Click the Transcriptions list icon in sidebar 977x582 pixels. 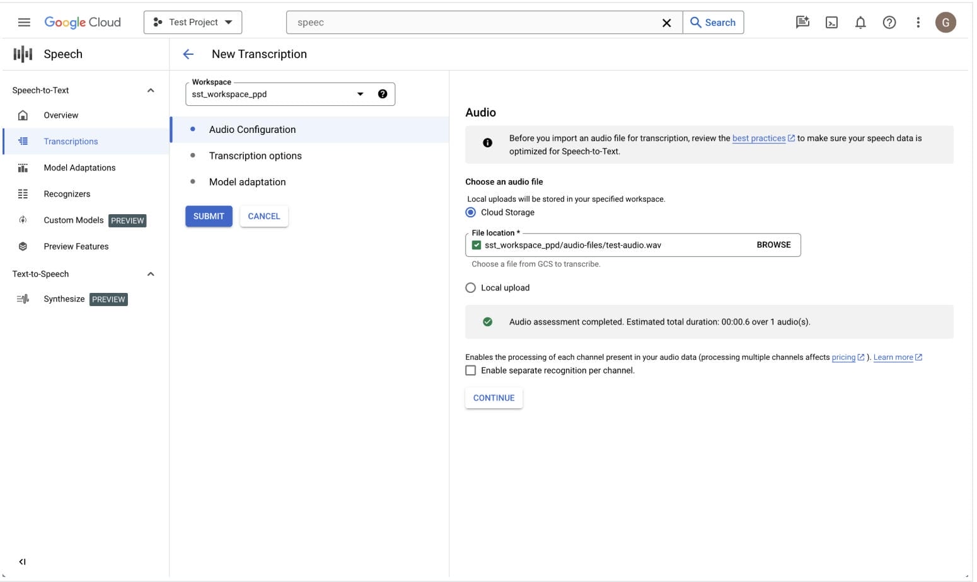[23, 141]
